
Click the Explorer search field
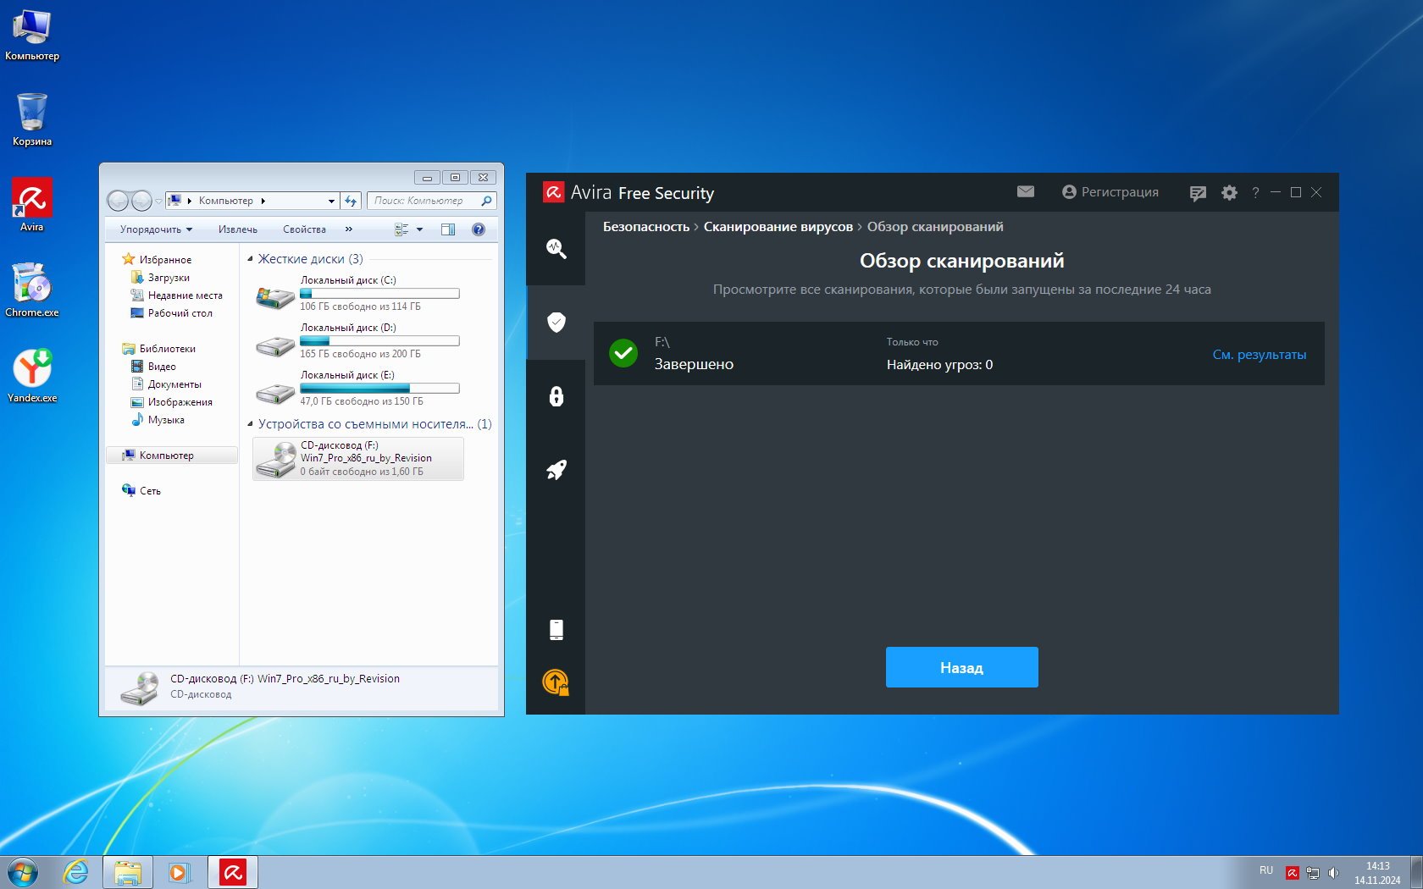425,201
